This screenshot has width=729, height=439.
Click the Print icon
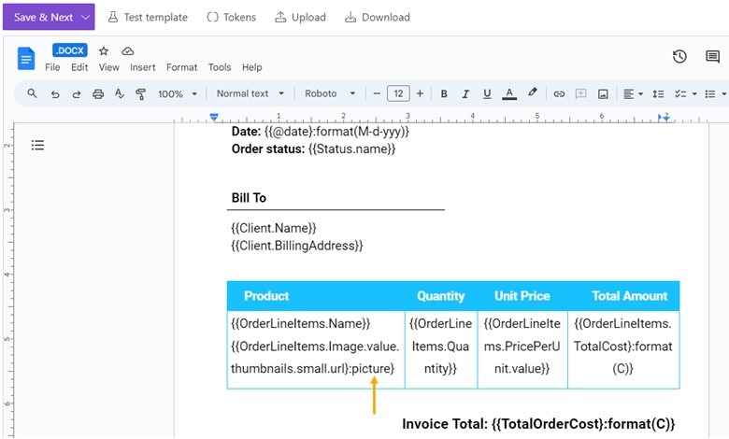point(98,94)
